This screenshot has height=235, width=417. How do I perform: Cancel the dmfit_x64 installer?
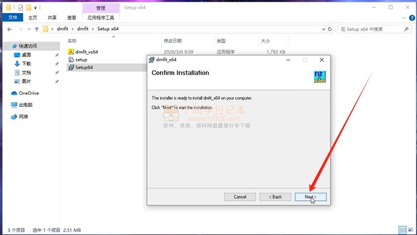pyautogui.click(x=240, y=197)
